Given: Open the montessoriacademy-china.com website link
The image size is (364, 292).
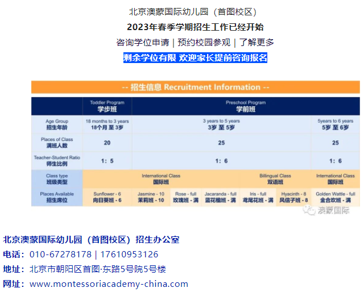Looking at the screenshot, I should [x=109, y=283].
